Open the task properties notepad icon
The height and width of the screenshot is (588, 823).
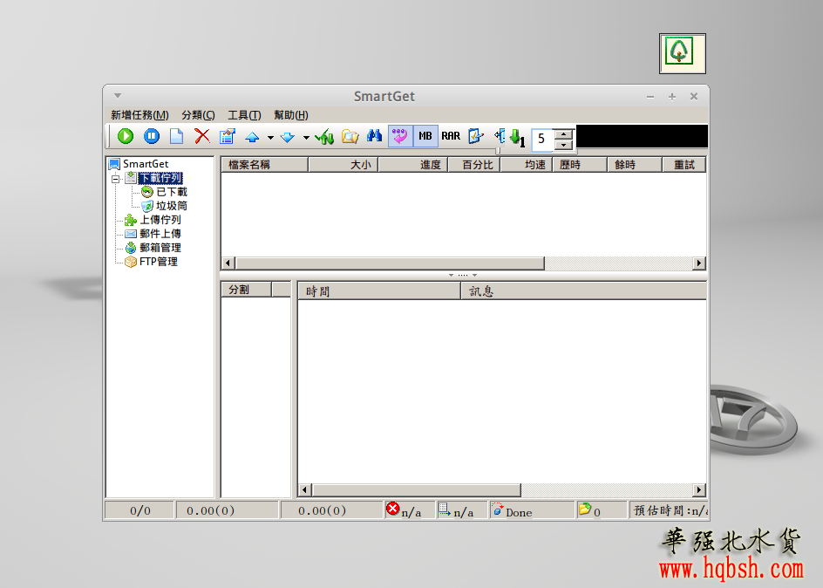pyautogui.click(x=228, y=136)
